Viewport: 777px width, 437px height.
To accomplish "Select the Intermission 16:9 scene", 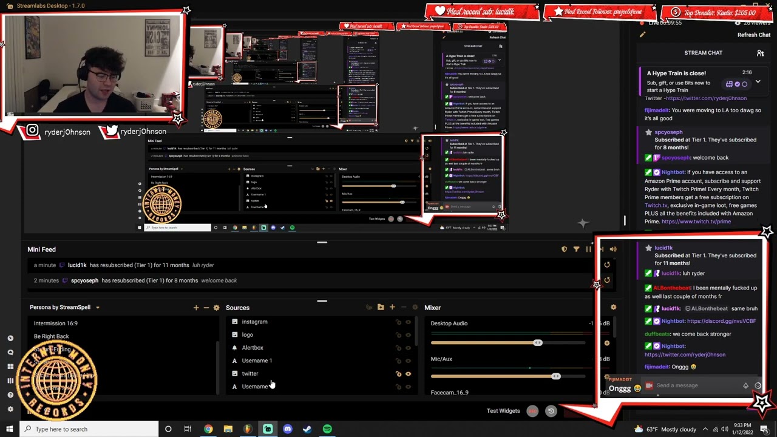I will (56, 324).
